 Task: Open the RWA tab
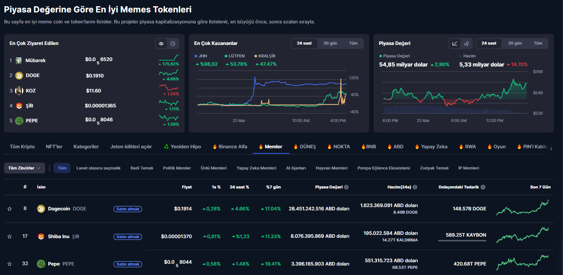467,146
